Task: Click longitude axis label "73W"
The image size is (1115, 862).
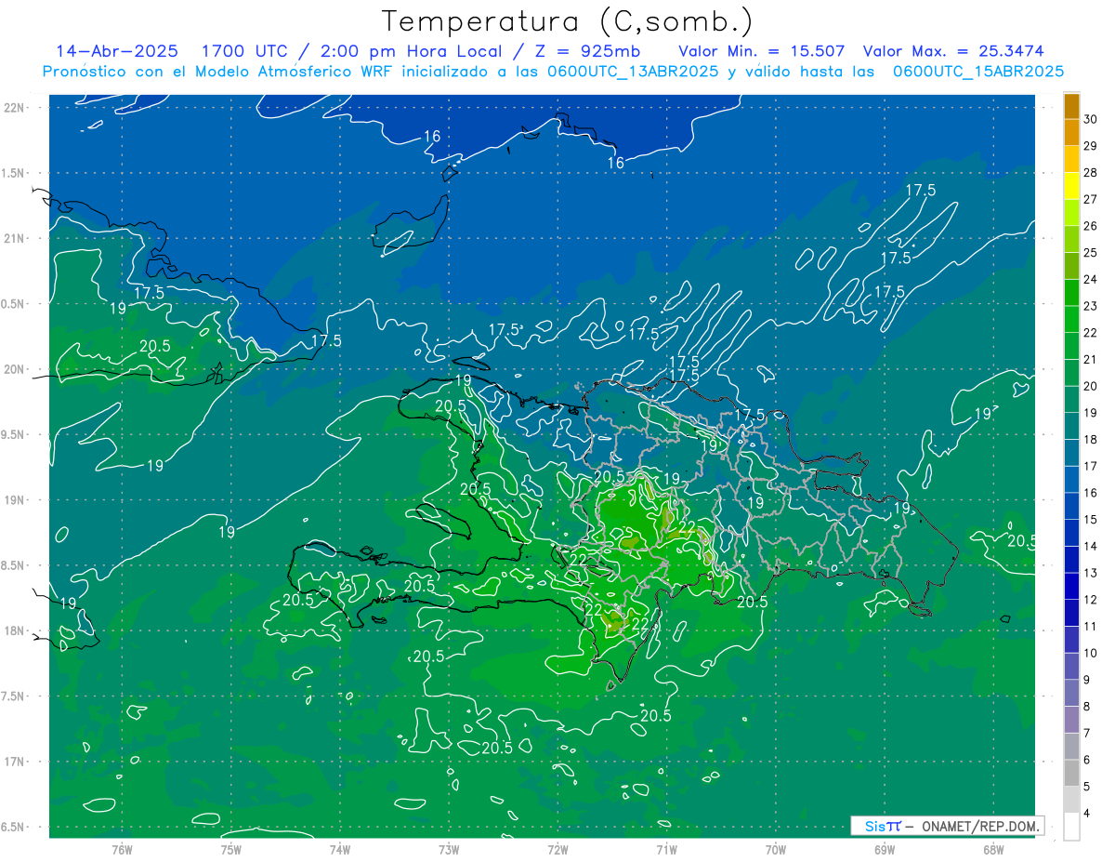Action: coord(449,850)
